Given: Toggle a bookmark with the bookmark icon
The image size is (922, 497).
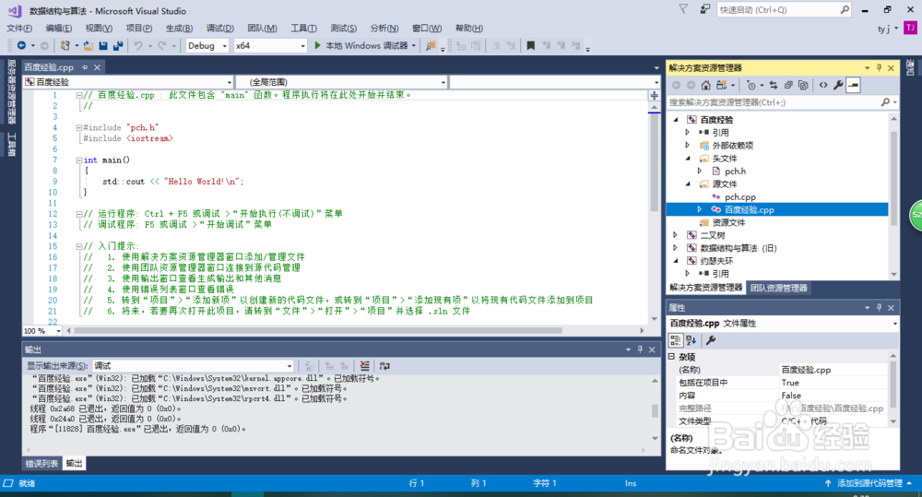Looking at the screenshot, I should (x=530, y=45).
